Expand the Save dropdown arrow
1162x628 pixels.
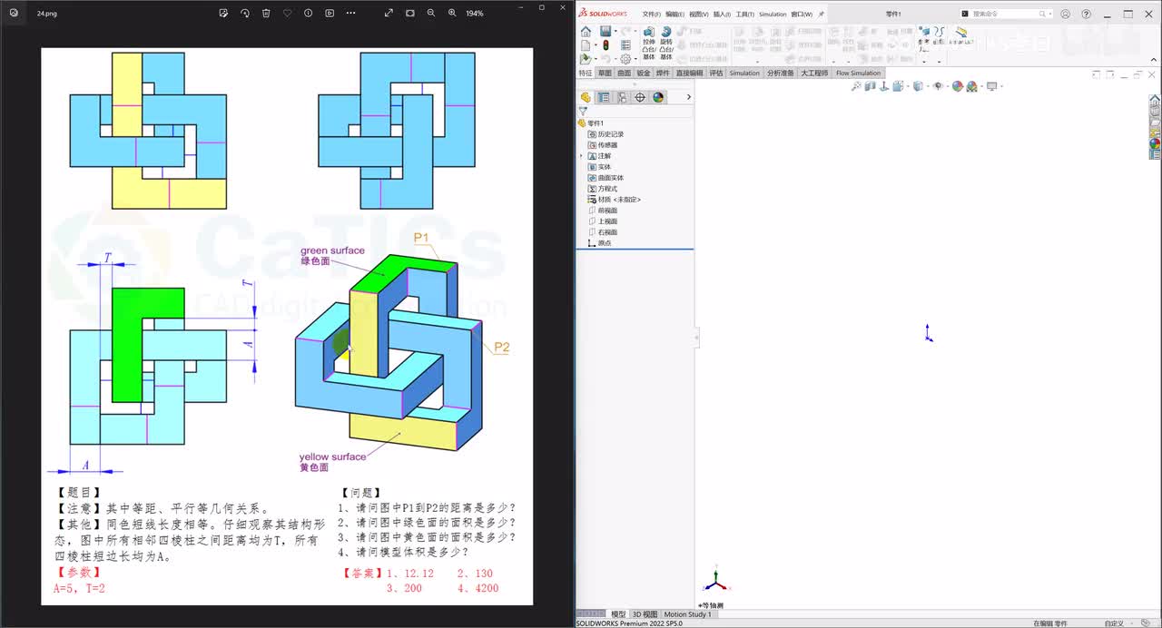pos(615,32)
